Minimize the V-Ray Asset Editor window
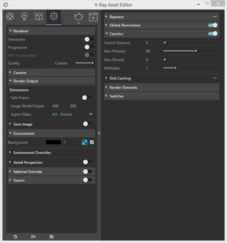Image resolution: width=227 pixels, height=243 pixels. click(199, 4)
